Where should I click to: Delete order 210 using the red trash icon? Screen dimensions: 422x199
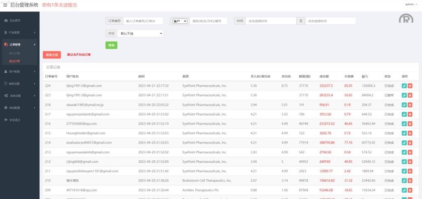click(410, 180)
